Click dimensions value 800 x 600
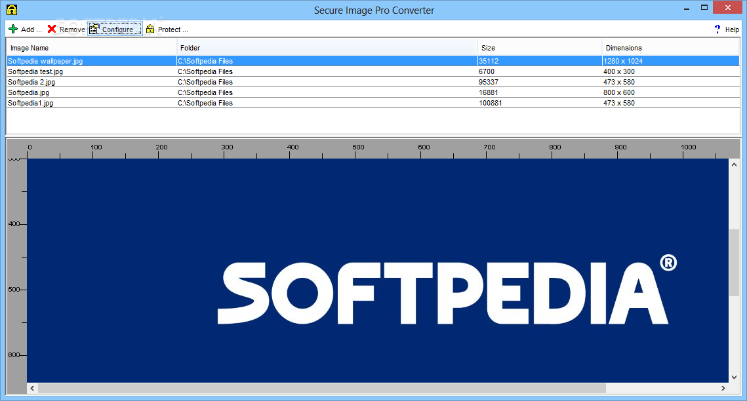The image size is (747, 401). (619, 92)
